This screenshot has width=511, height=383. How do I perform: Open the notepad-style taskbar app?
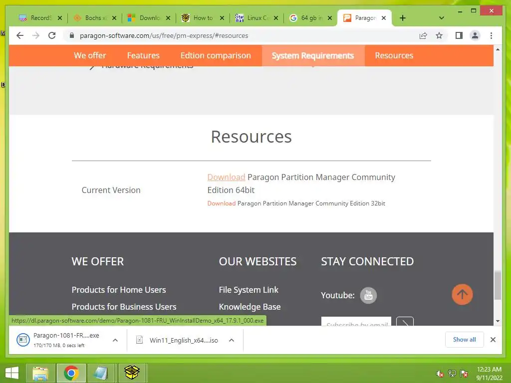(x=101, y=373)
